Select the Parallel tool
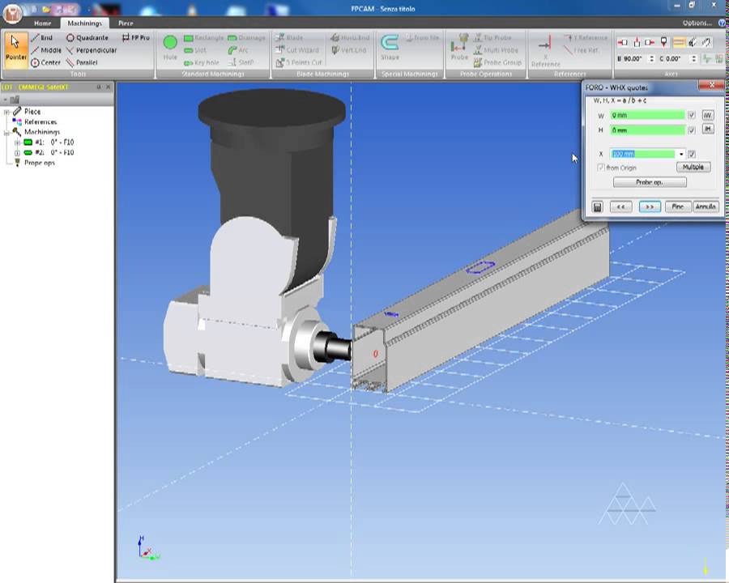The width and height of the screenshot is (729, 583). (x=82, y=62)
